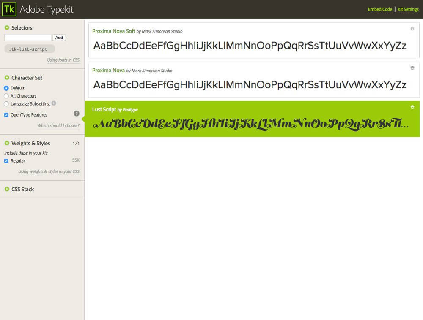Click the selector name input field
Screen dimensions: 423x320
tap(28, 38)
